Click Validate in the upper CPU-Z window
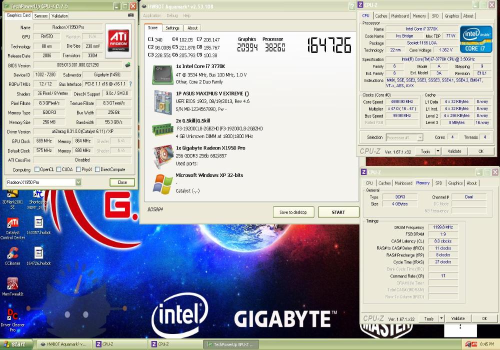 (x=454, y=151)
